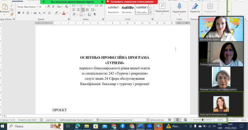
Task: Toggle italic (К) formatting
Action: coord(23,13)
